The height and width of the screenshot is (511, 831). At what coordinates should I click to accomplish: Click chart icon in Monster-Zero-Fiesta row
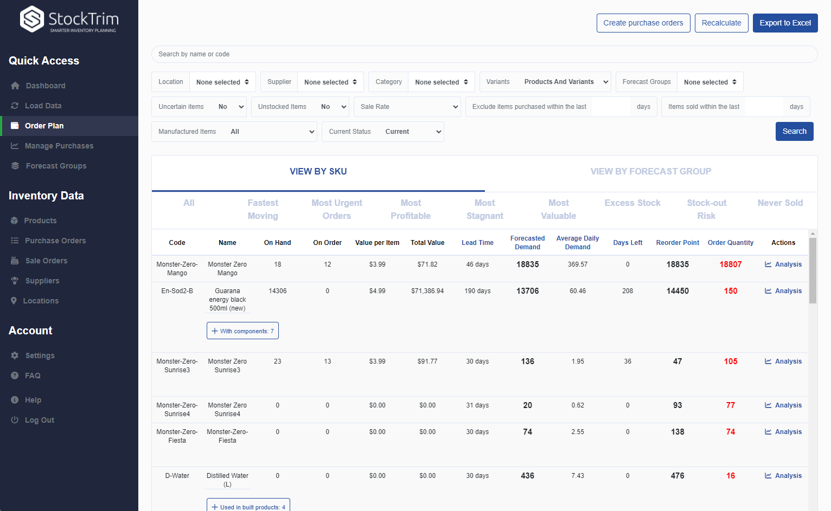click(x=768, y=432)
